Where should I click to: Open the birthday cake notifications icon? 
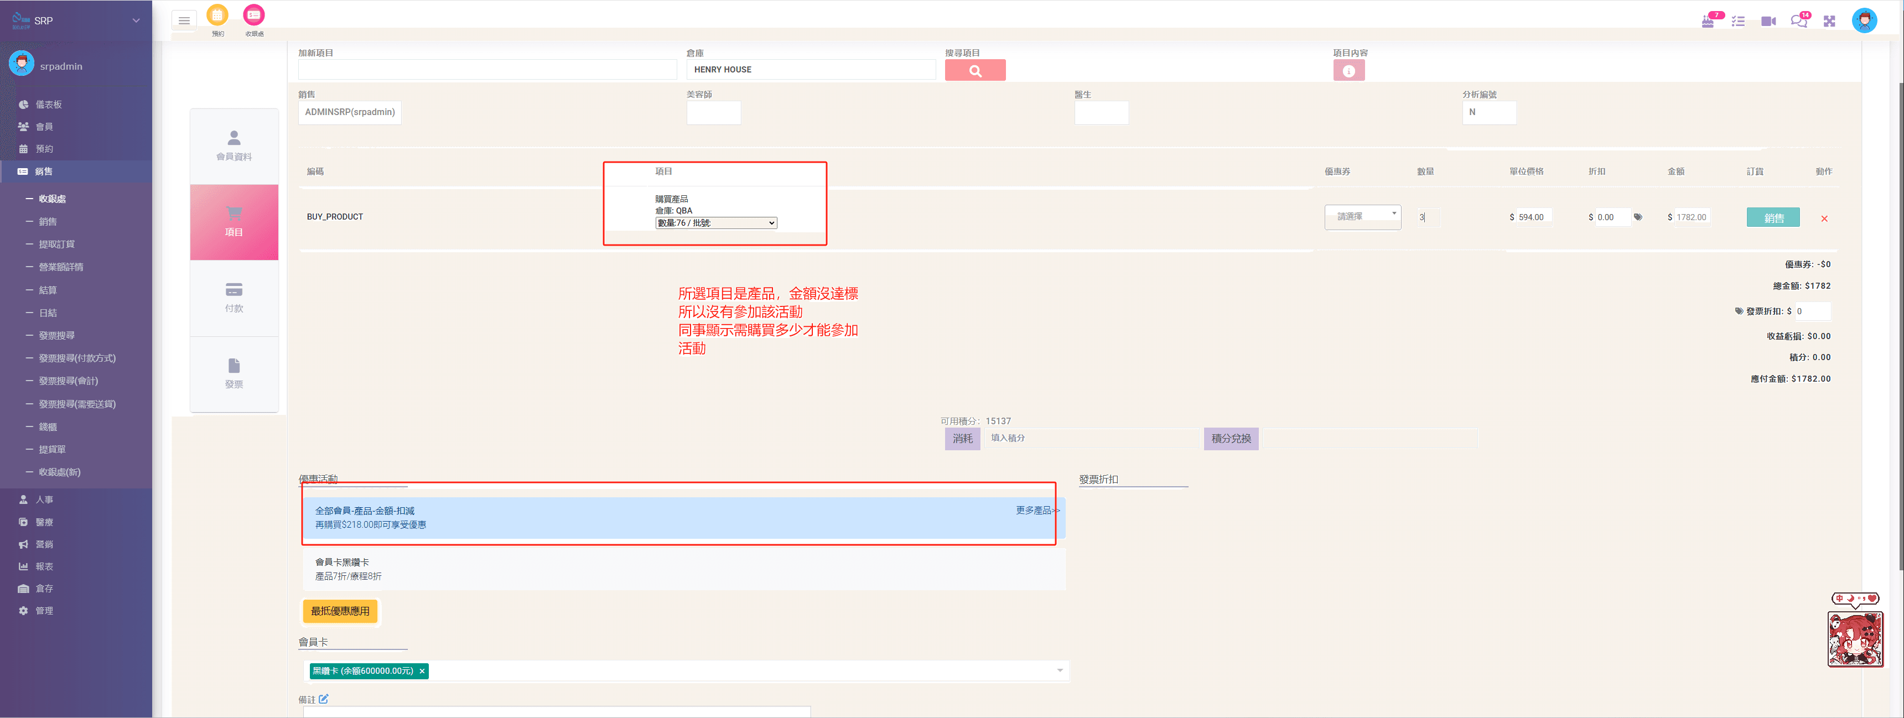(1708, 22)
